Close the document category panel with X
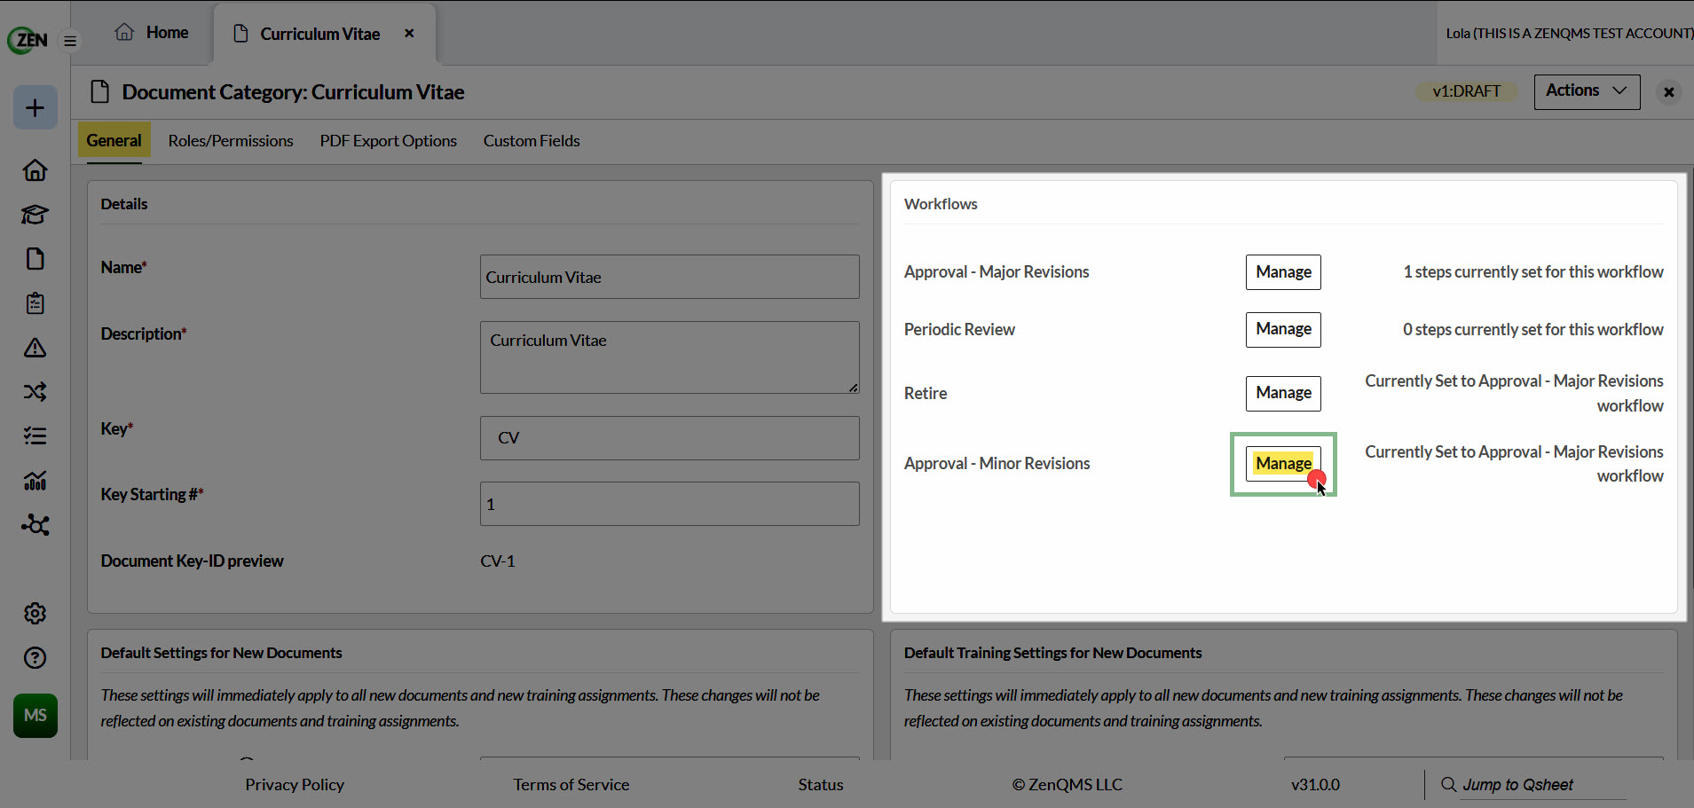1694x808 pixels. 1668,91
